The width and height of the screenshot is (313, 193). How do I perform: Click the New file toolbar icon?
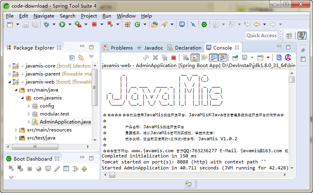(10, 24)
